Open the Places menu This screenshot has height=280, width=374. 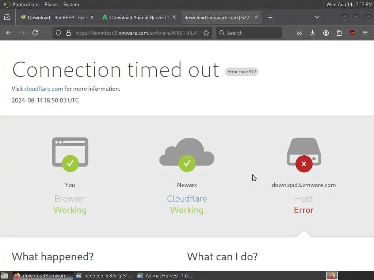pyautogui.click(x=51, y=4)
